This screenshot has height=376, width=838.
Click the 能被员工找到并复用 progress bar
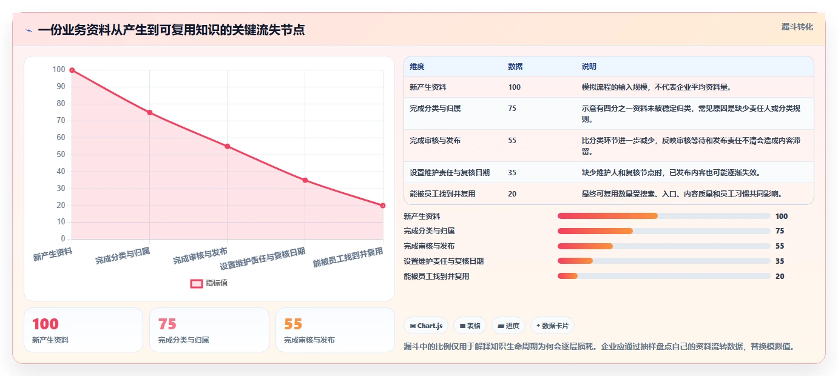point(664,277)
